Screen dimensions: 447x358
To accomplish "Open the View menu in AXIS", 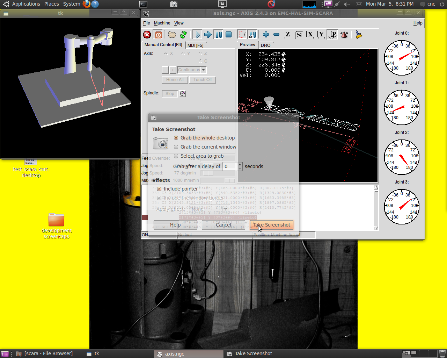I will (179, 23).
